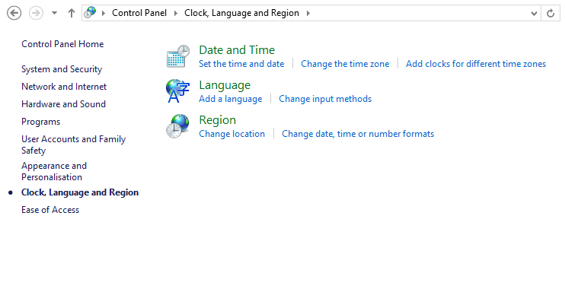Screen dimensions: 565x308
Task: Open Set the time and date
Action: click(241, 64)
